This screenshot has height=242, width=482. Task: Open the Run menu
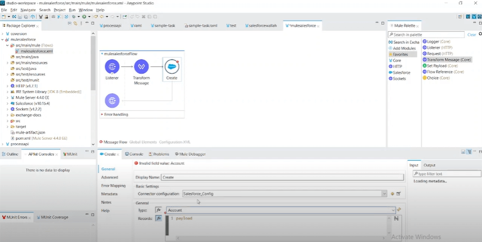tap(72, 10)
